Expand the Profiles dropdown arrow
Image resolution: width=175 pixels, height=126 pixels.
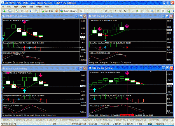click(12, 11)
